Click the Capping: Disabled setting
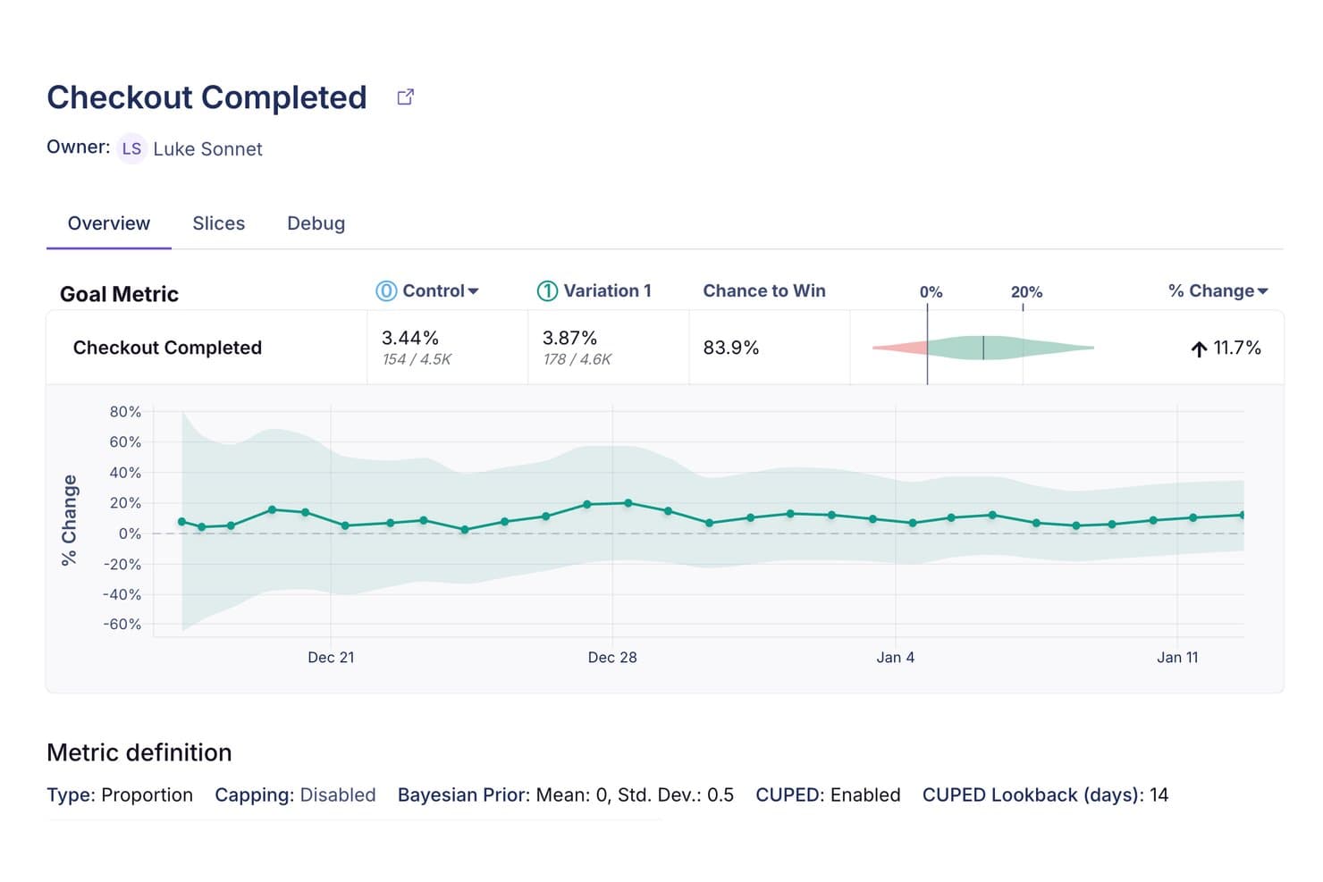 [x=295, y=795]
